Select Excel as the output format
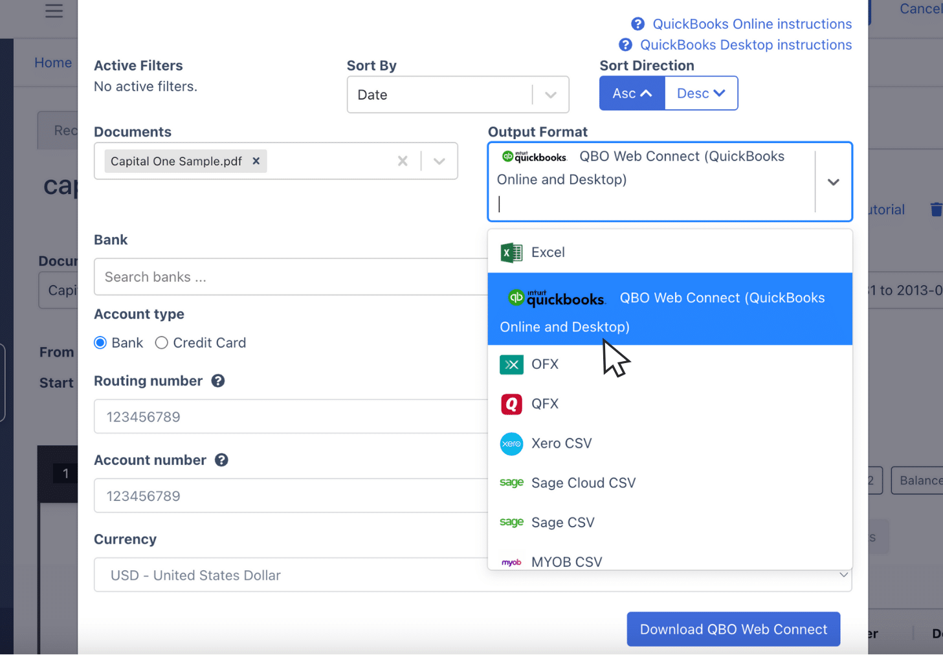Screen dimensions: 943x655 point(548,252)
